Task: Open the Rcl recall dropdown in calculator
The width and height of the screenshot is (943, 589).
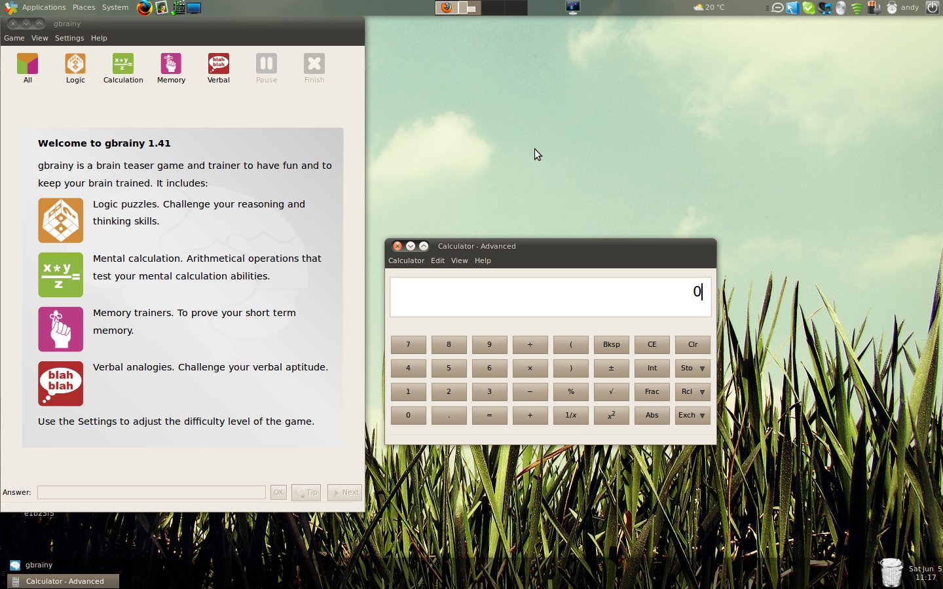Action: [x=693, y=392]
